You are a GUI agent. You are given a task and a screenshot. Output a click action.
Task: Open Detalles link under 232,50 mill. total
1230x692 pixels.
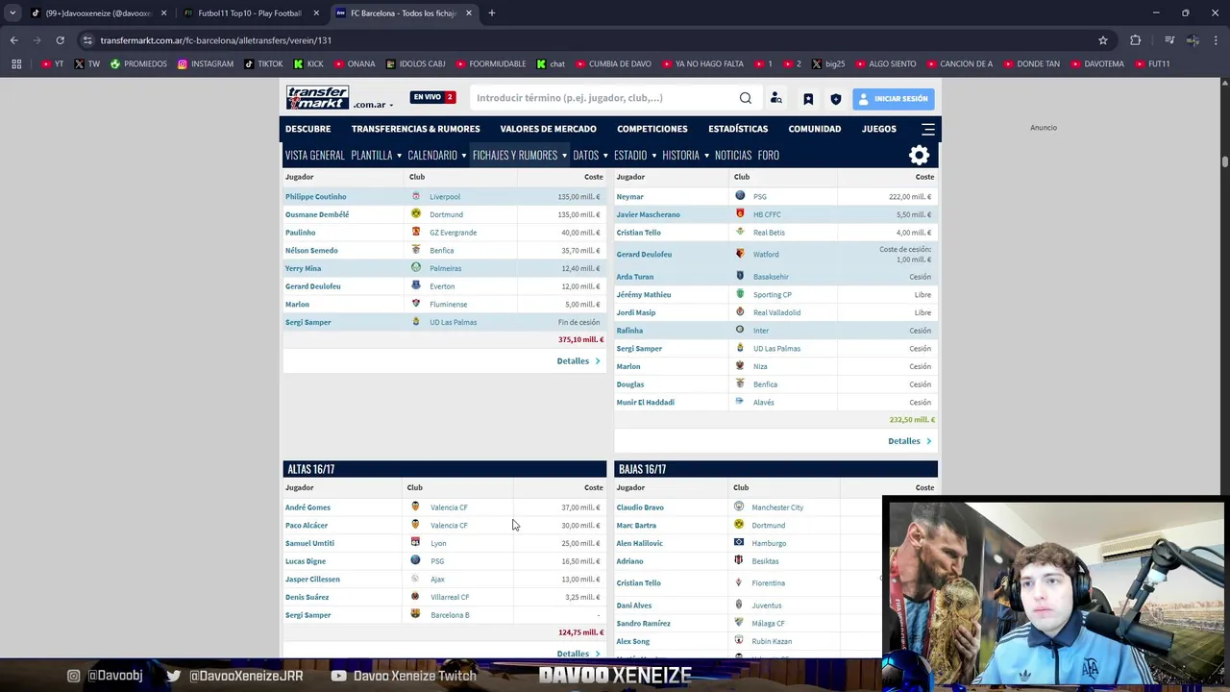point(910,441)
